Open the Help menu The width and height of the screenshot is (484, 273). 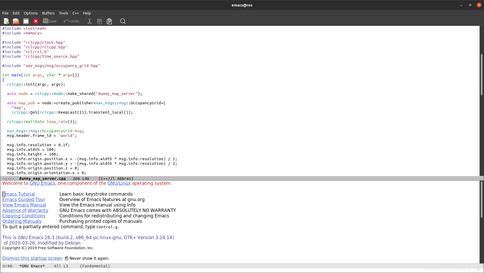[87, 13]
